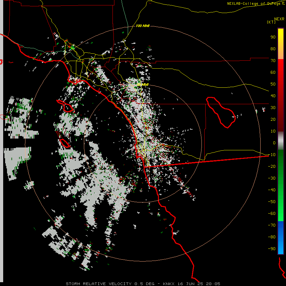This screenshot has width=286, height=286.
Task: Click the positive 70 scale value
Action: click(273, 61)
